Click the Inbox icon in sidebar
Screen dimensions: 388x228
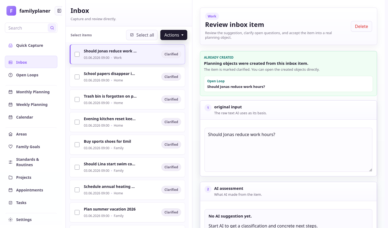click(x=11, y=62)
